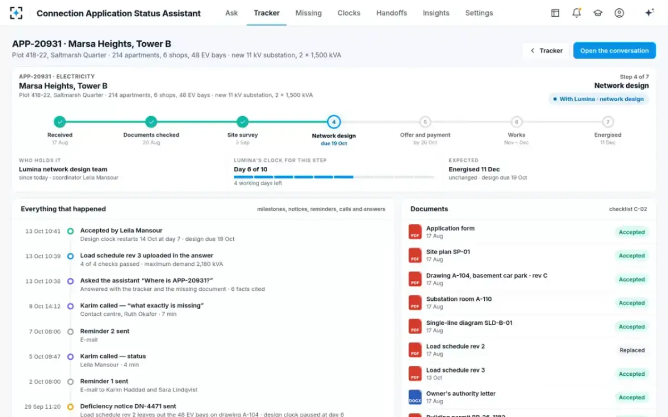Open the Substation room A-110 PDF icon
This screenshot has width=668, height=417.
(415, 302)
